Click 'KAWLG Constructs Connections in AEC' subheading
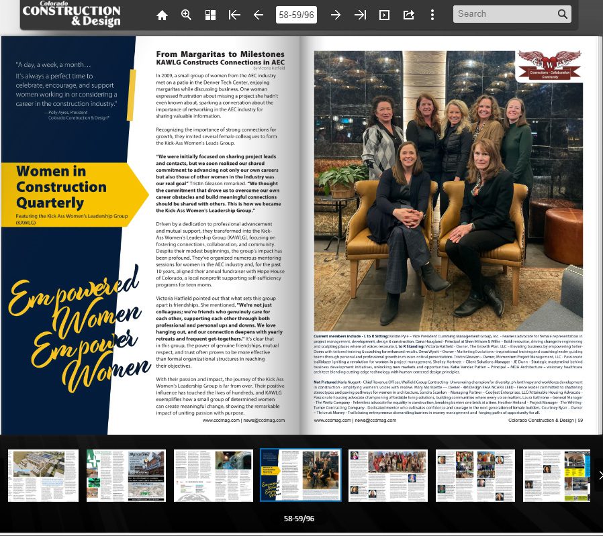The height and width of the screenshot is (536, 603). [220, 62]
